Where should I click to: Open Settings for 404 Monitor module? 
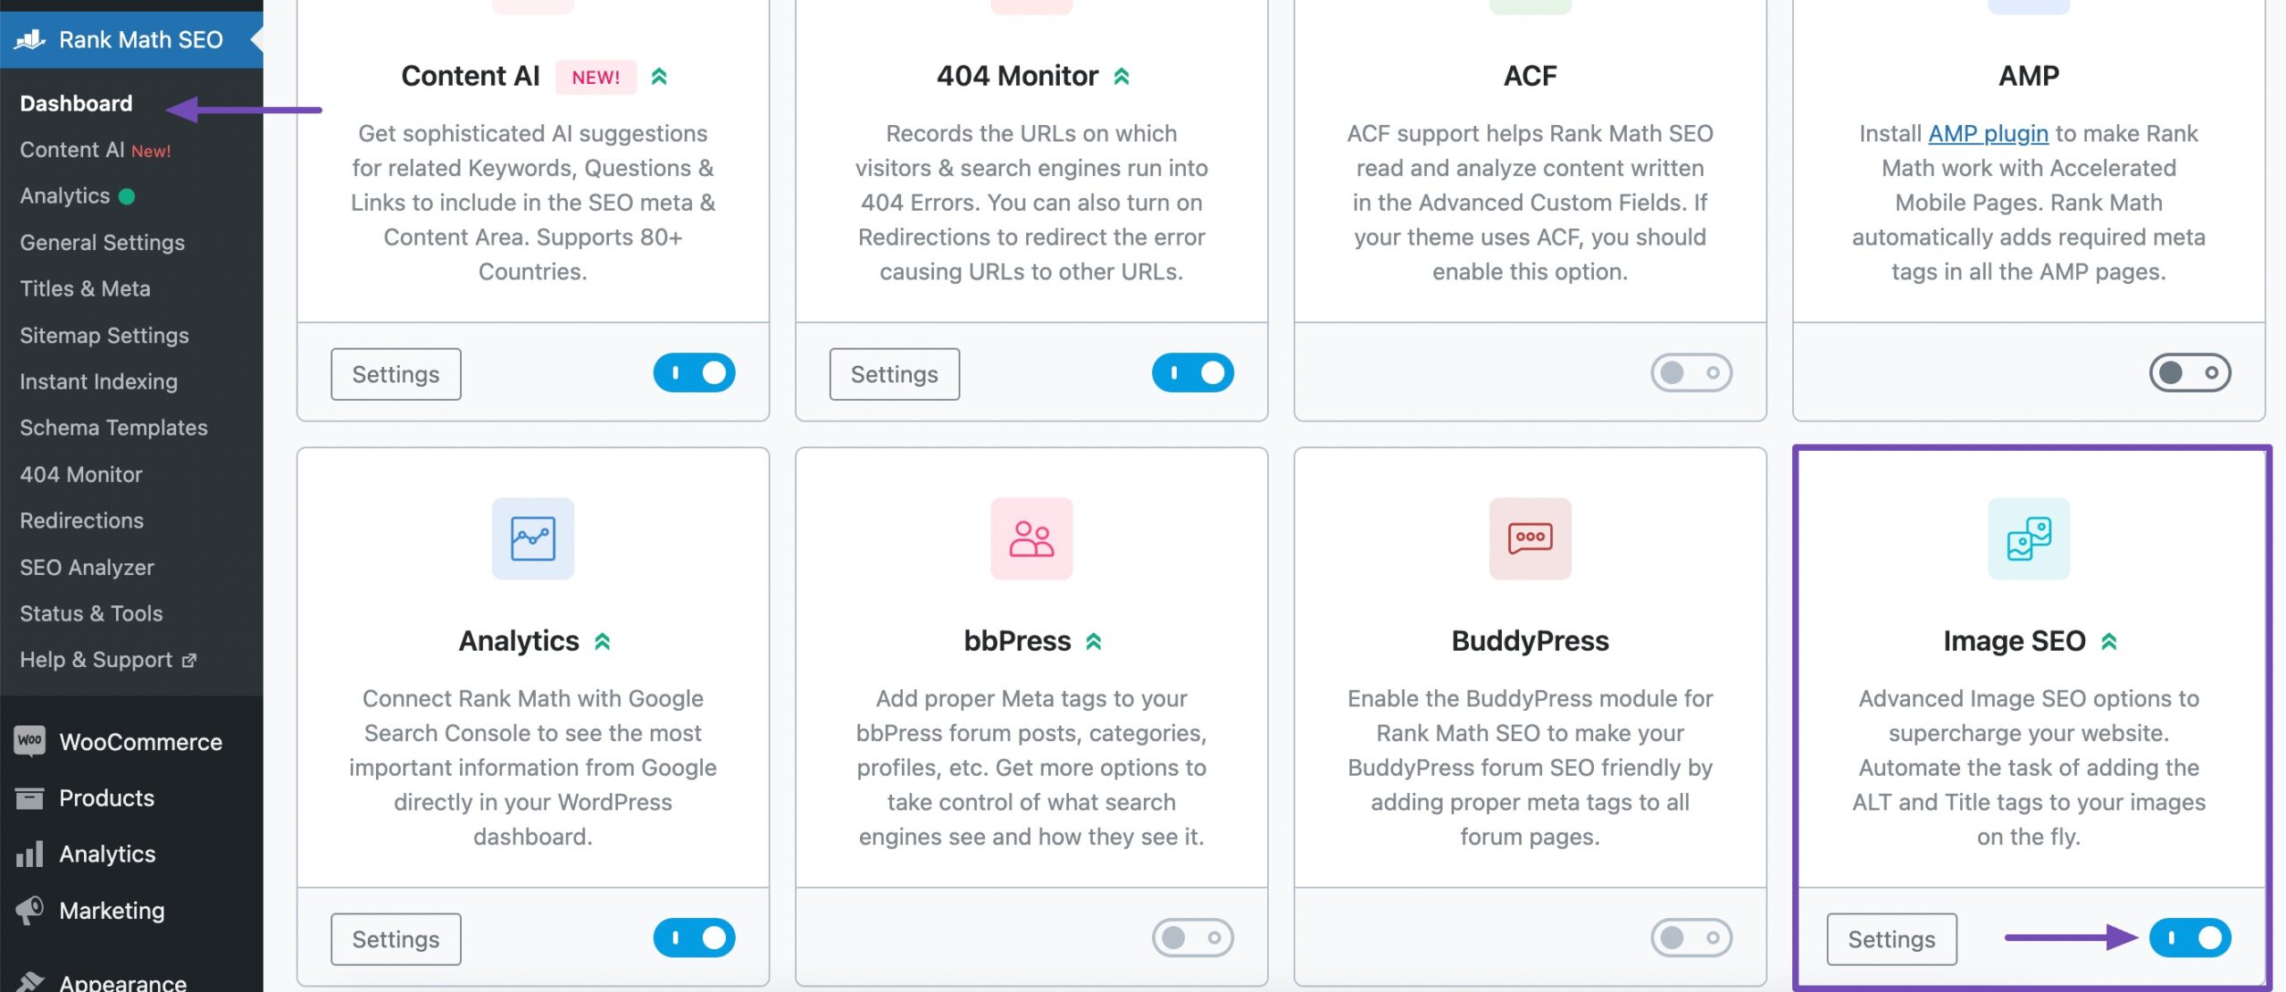[894, 373]
